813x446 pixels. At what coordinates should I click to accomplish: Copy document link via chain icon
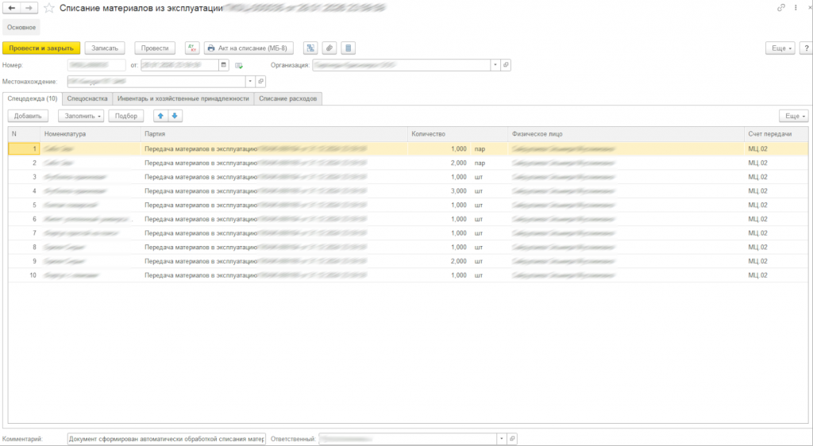[x=781, y=8]
